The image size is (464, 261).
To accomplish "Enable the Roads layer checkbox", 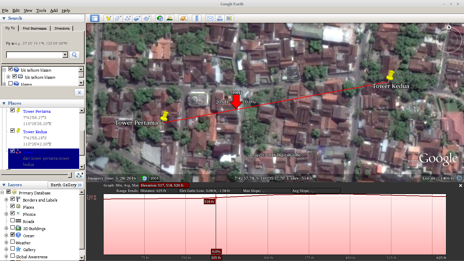I will coord(13,221).
